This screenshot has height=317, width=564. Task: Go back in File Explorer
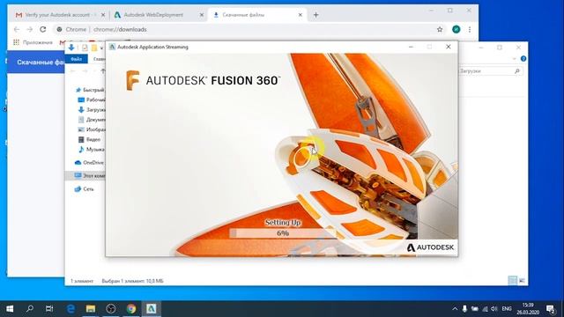pyautogui.click(x=73, y=71)
